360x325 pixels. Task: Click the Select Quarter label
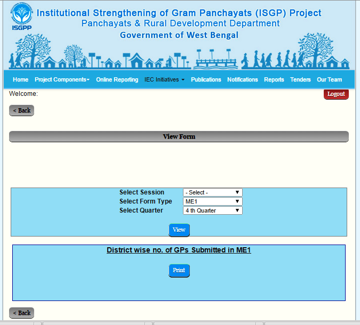click(141, 210)
